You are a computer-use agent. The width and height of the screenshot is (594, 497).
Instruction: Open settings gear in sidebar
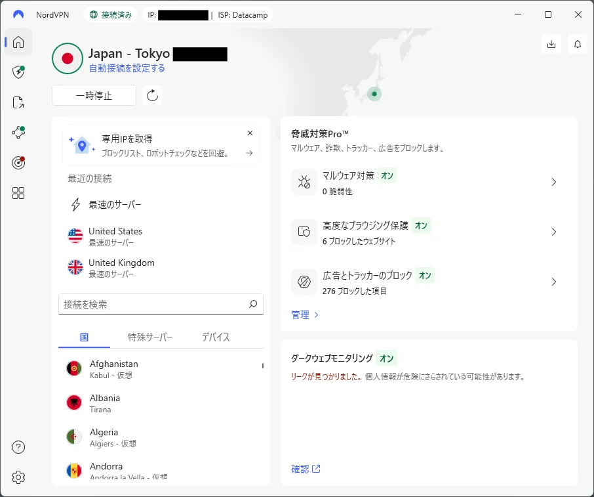[x=18, y=477]
